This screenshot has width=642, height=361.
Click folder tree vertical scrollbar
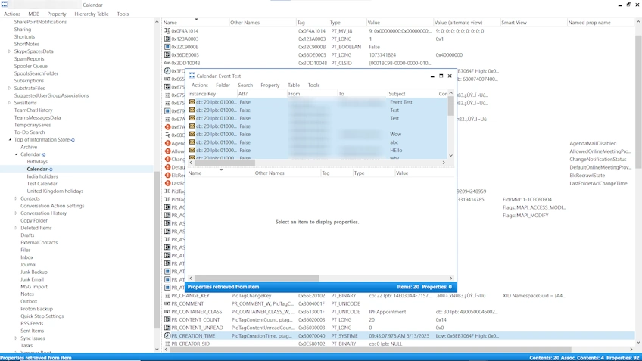click(157, 250)
